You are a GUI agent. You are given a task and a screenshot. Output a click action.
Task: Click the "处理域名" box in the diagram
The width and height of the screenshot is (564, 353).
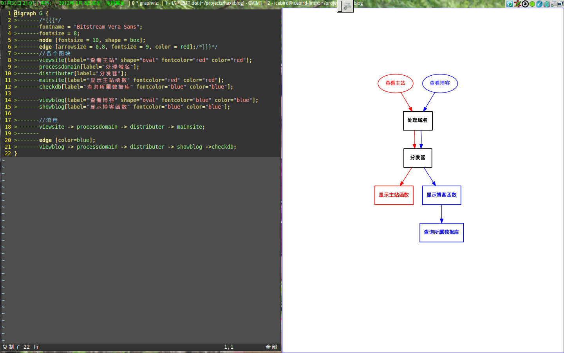[x=418, y=121]
